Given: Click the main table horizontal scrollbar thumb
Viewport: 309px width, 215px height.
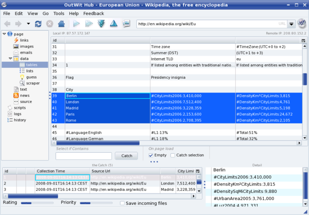Looking at the screenshot, I should tap(98, 143).
